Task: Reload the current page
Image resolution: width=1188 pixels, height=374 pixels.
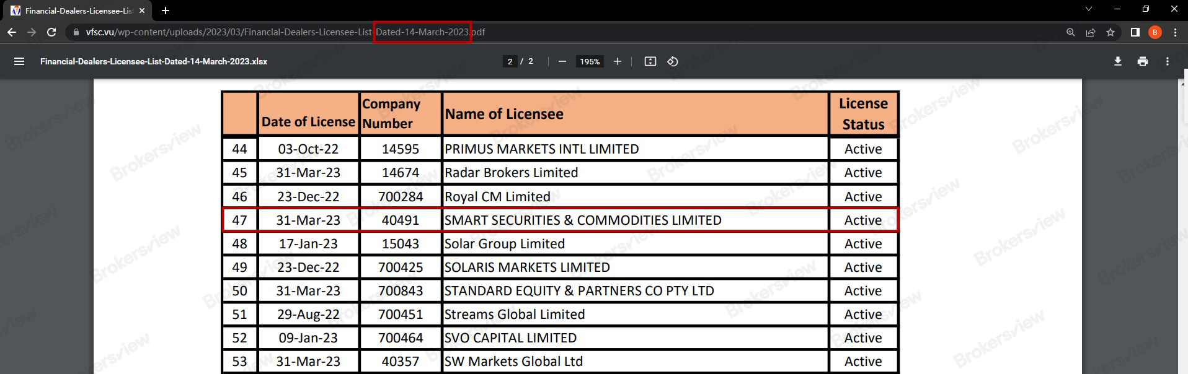Action: coord(51,32)
